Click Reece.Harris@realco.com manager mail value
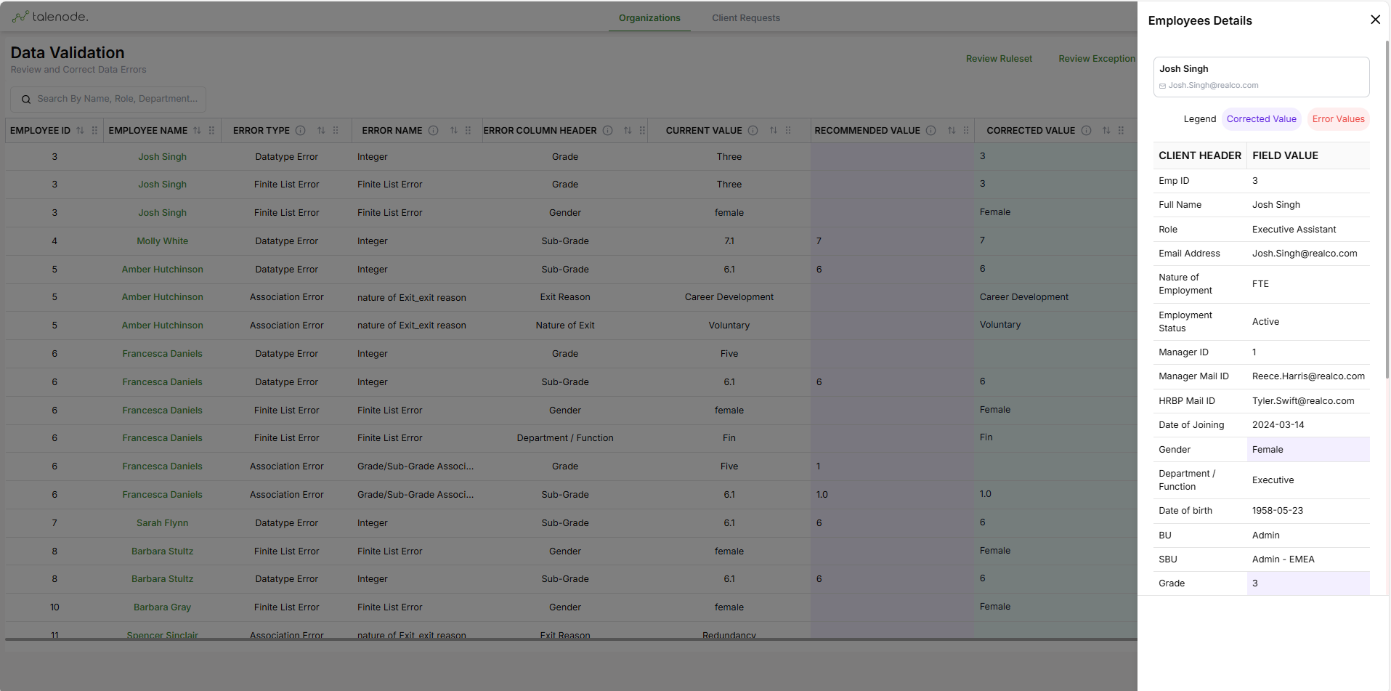The image size is (1391, 691). click(x=1308, y=376)
